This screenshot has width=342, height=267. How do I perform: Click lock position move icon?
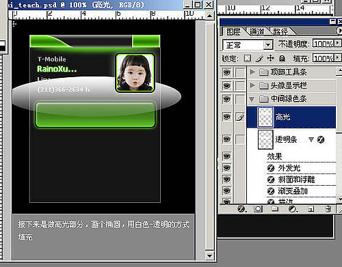[x=271, y=58]
